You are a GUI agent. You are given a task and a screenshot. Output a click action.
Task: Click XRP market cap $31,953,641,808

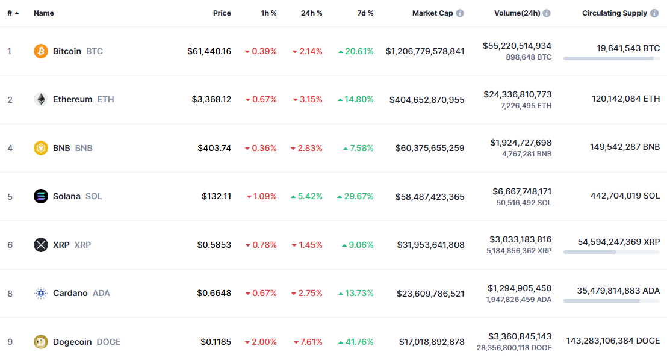pos(430,245)
